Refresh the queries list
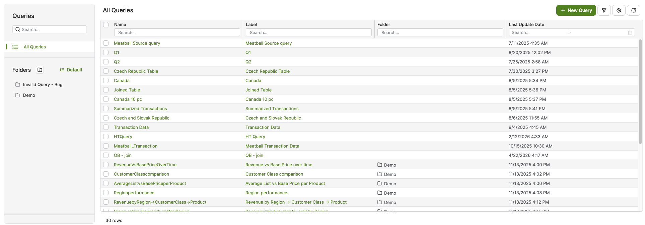 pos(634,10)
